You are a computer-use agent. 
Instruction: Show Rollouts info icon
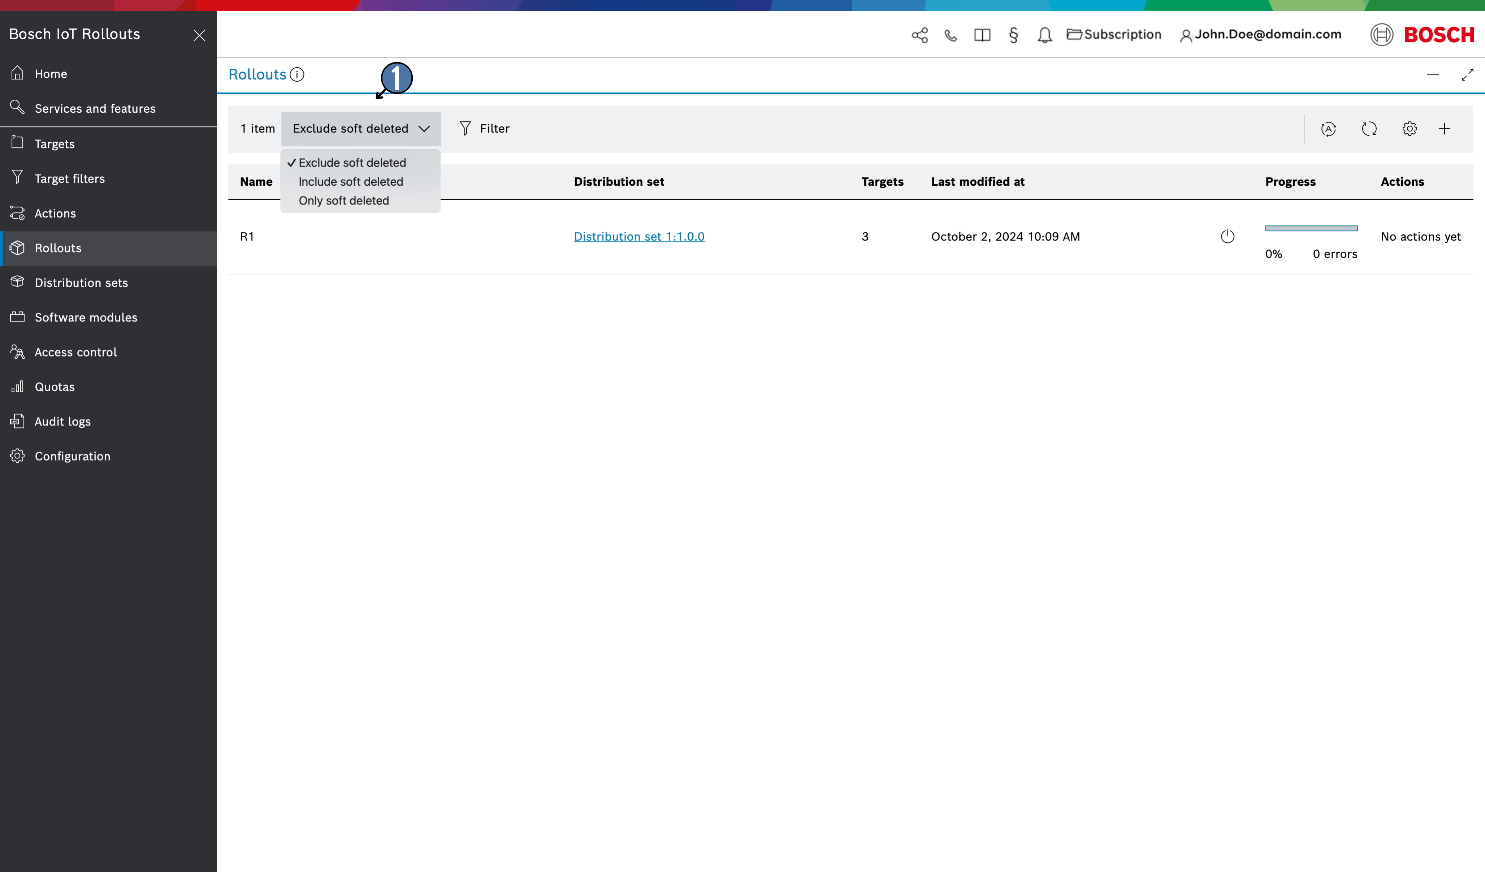tap(297, 75)
